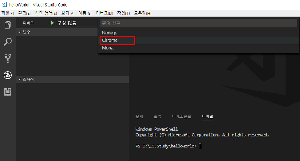The height and width of the screenshot is (161, 300).
Task: Open the 구성 없음 configuration dropdown
Action: coord(78,23)
